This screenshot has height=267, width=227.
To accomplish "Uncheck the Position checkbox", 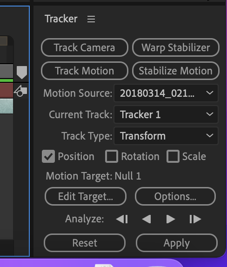I will pos(48,156).
